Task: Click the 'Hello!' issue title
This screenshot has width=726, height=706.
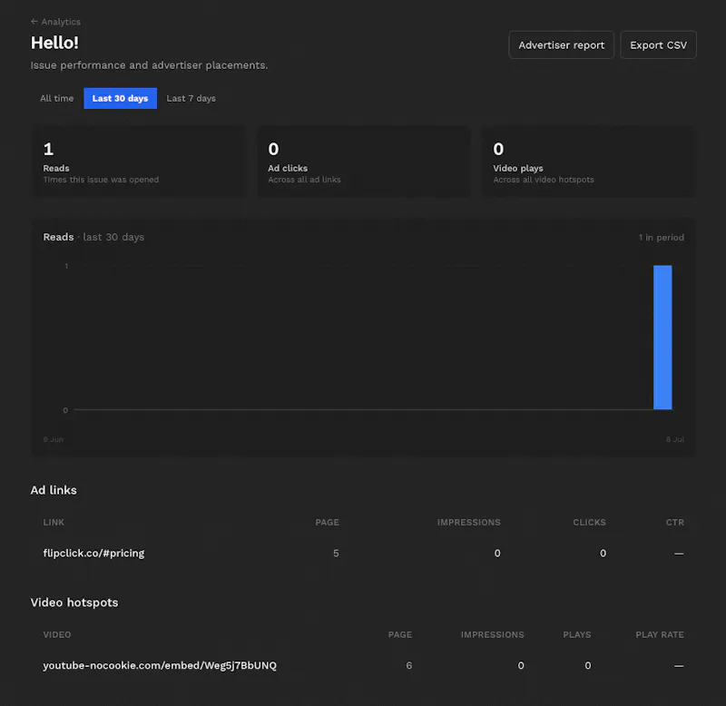Action: [54, 43]
